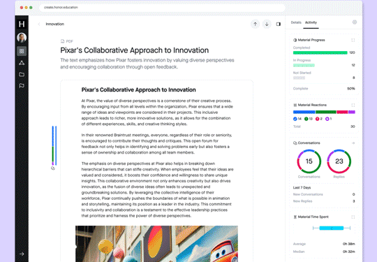
Task: Click the Material Time Spent hourglass icon
Action: pos(295,217)
